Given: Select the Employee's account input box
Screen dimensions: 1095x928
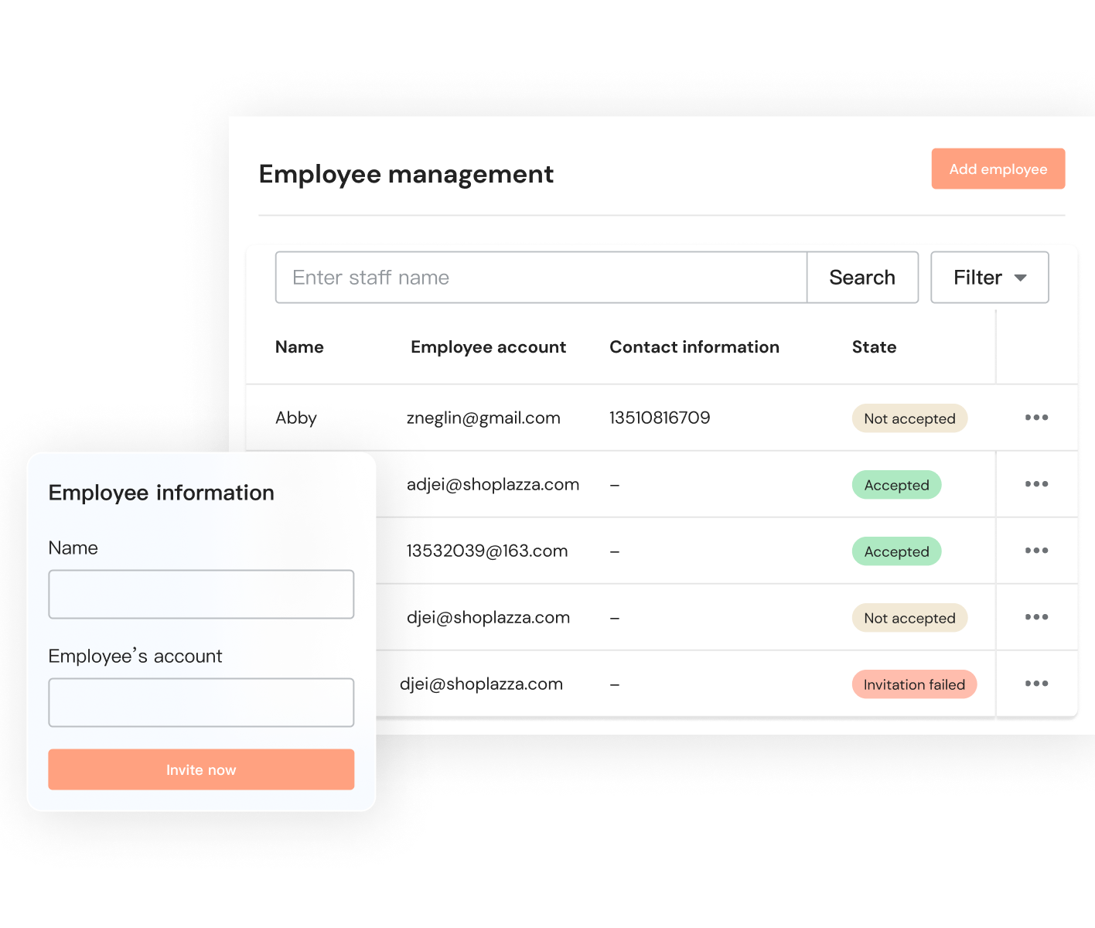Looking at the screenshot, I should (201, 702).
